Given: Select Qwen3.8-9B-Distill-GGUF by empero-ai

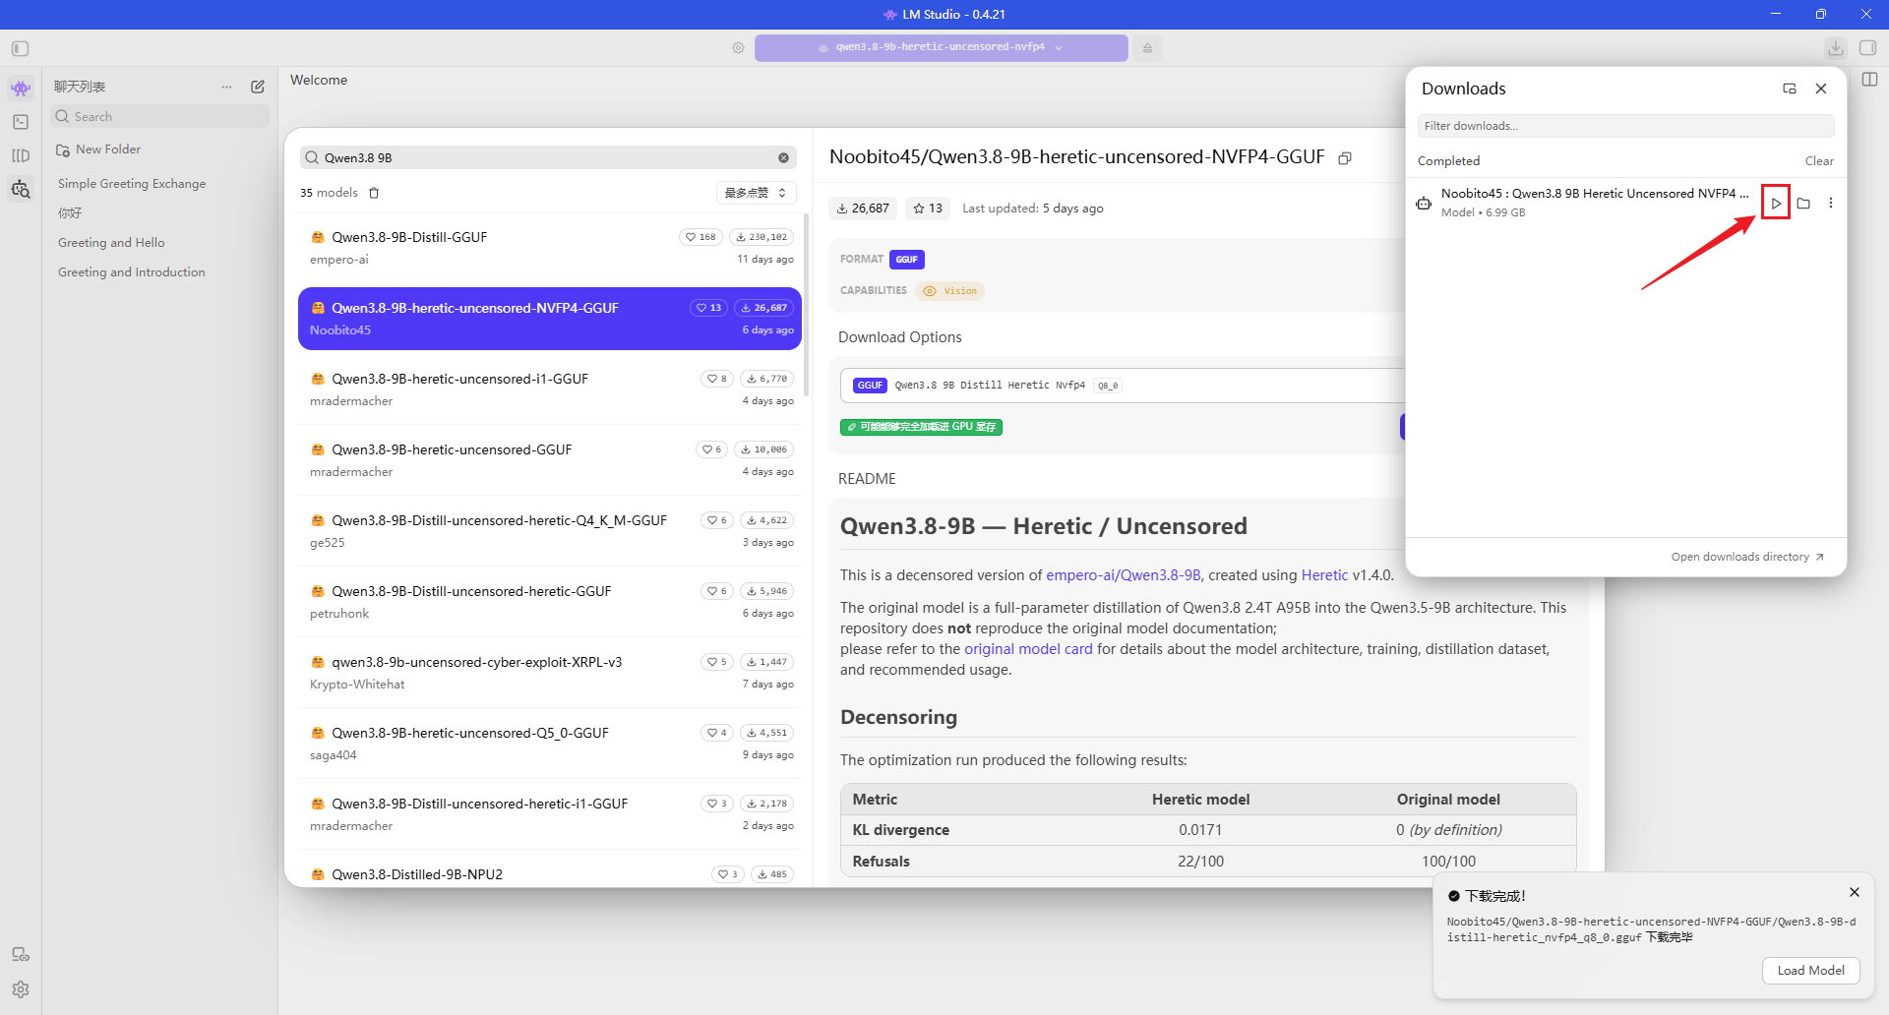Looking at the screenshot, I should 550,248.
